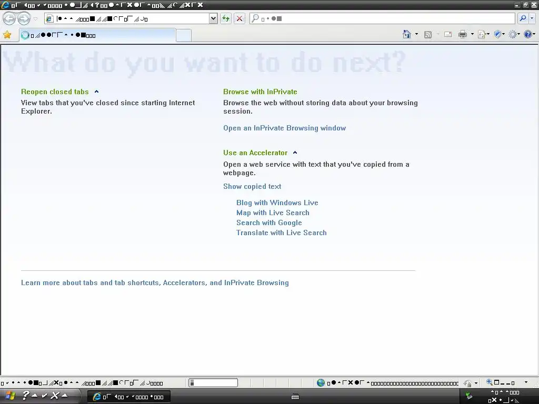Open the recent pages dropdown beside Forward
Image resolution: width=539 pixels, height=404 pixels.
coord(35,18)
